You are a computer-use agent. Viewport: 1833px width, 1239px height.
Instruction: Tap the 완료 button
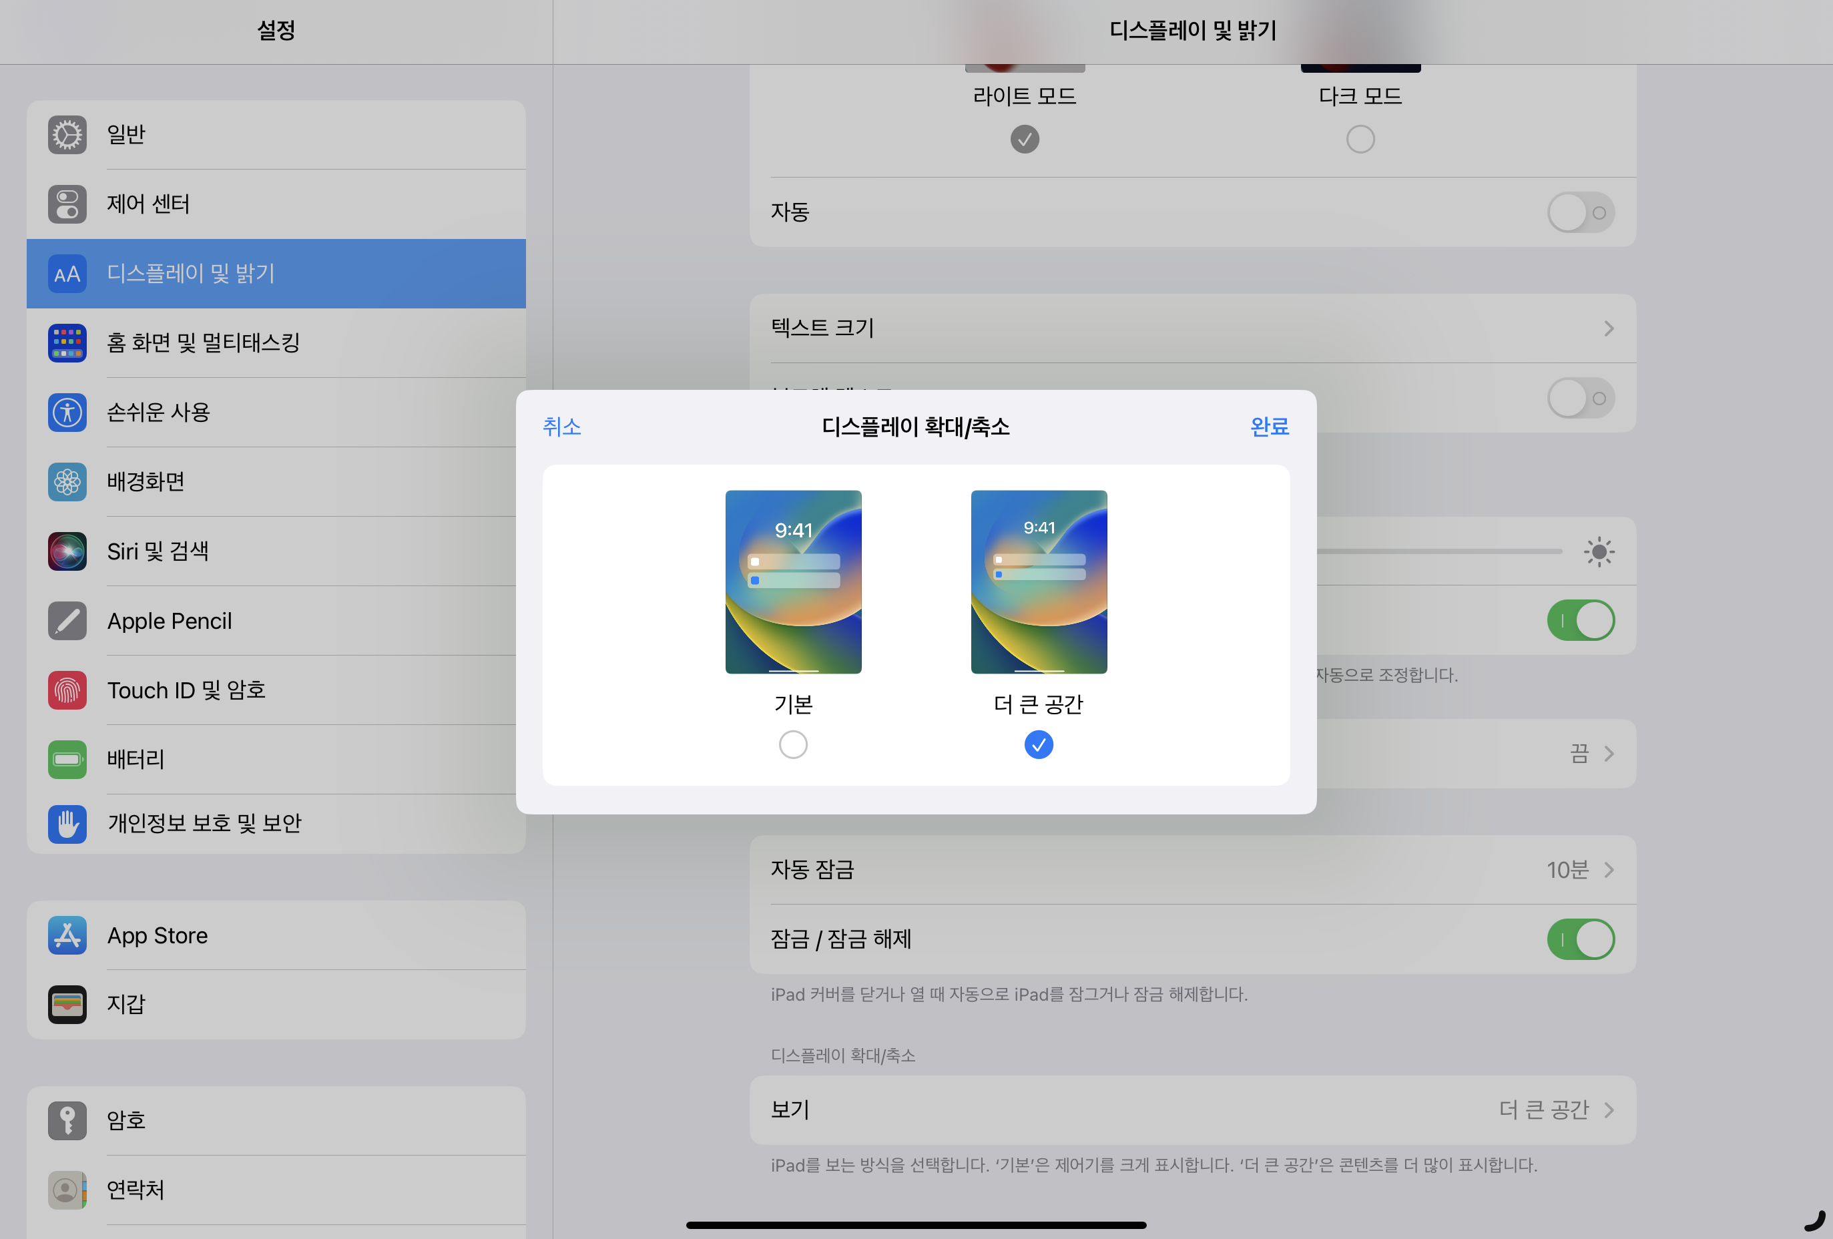(1269, 427)
